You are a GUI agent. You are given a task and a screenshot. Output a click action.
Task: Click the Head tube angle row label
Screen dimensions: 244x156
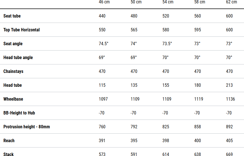pyautogui.click(x=18, y=57)
